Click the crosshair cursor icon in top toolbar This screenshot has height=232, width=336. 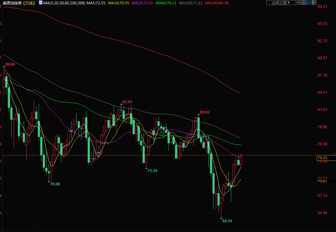point(299,3)
